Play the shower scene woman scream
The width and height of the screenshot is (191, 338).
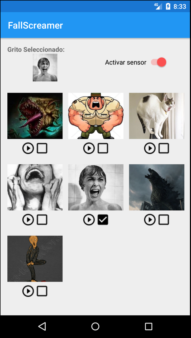pos(89,220)
